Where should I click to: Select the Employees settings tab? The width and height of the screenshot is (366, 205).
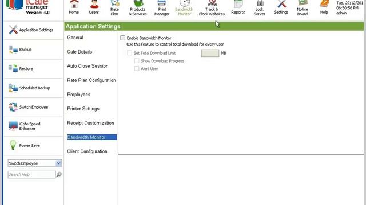coord(79,95)
